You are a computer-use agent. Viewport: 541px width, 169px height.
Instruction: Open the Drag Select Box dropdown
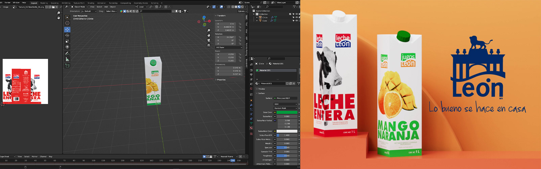coord(111,11)
